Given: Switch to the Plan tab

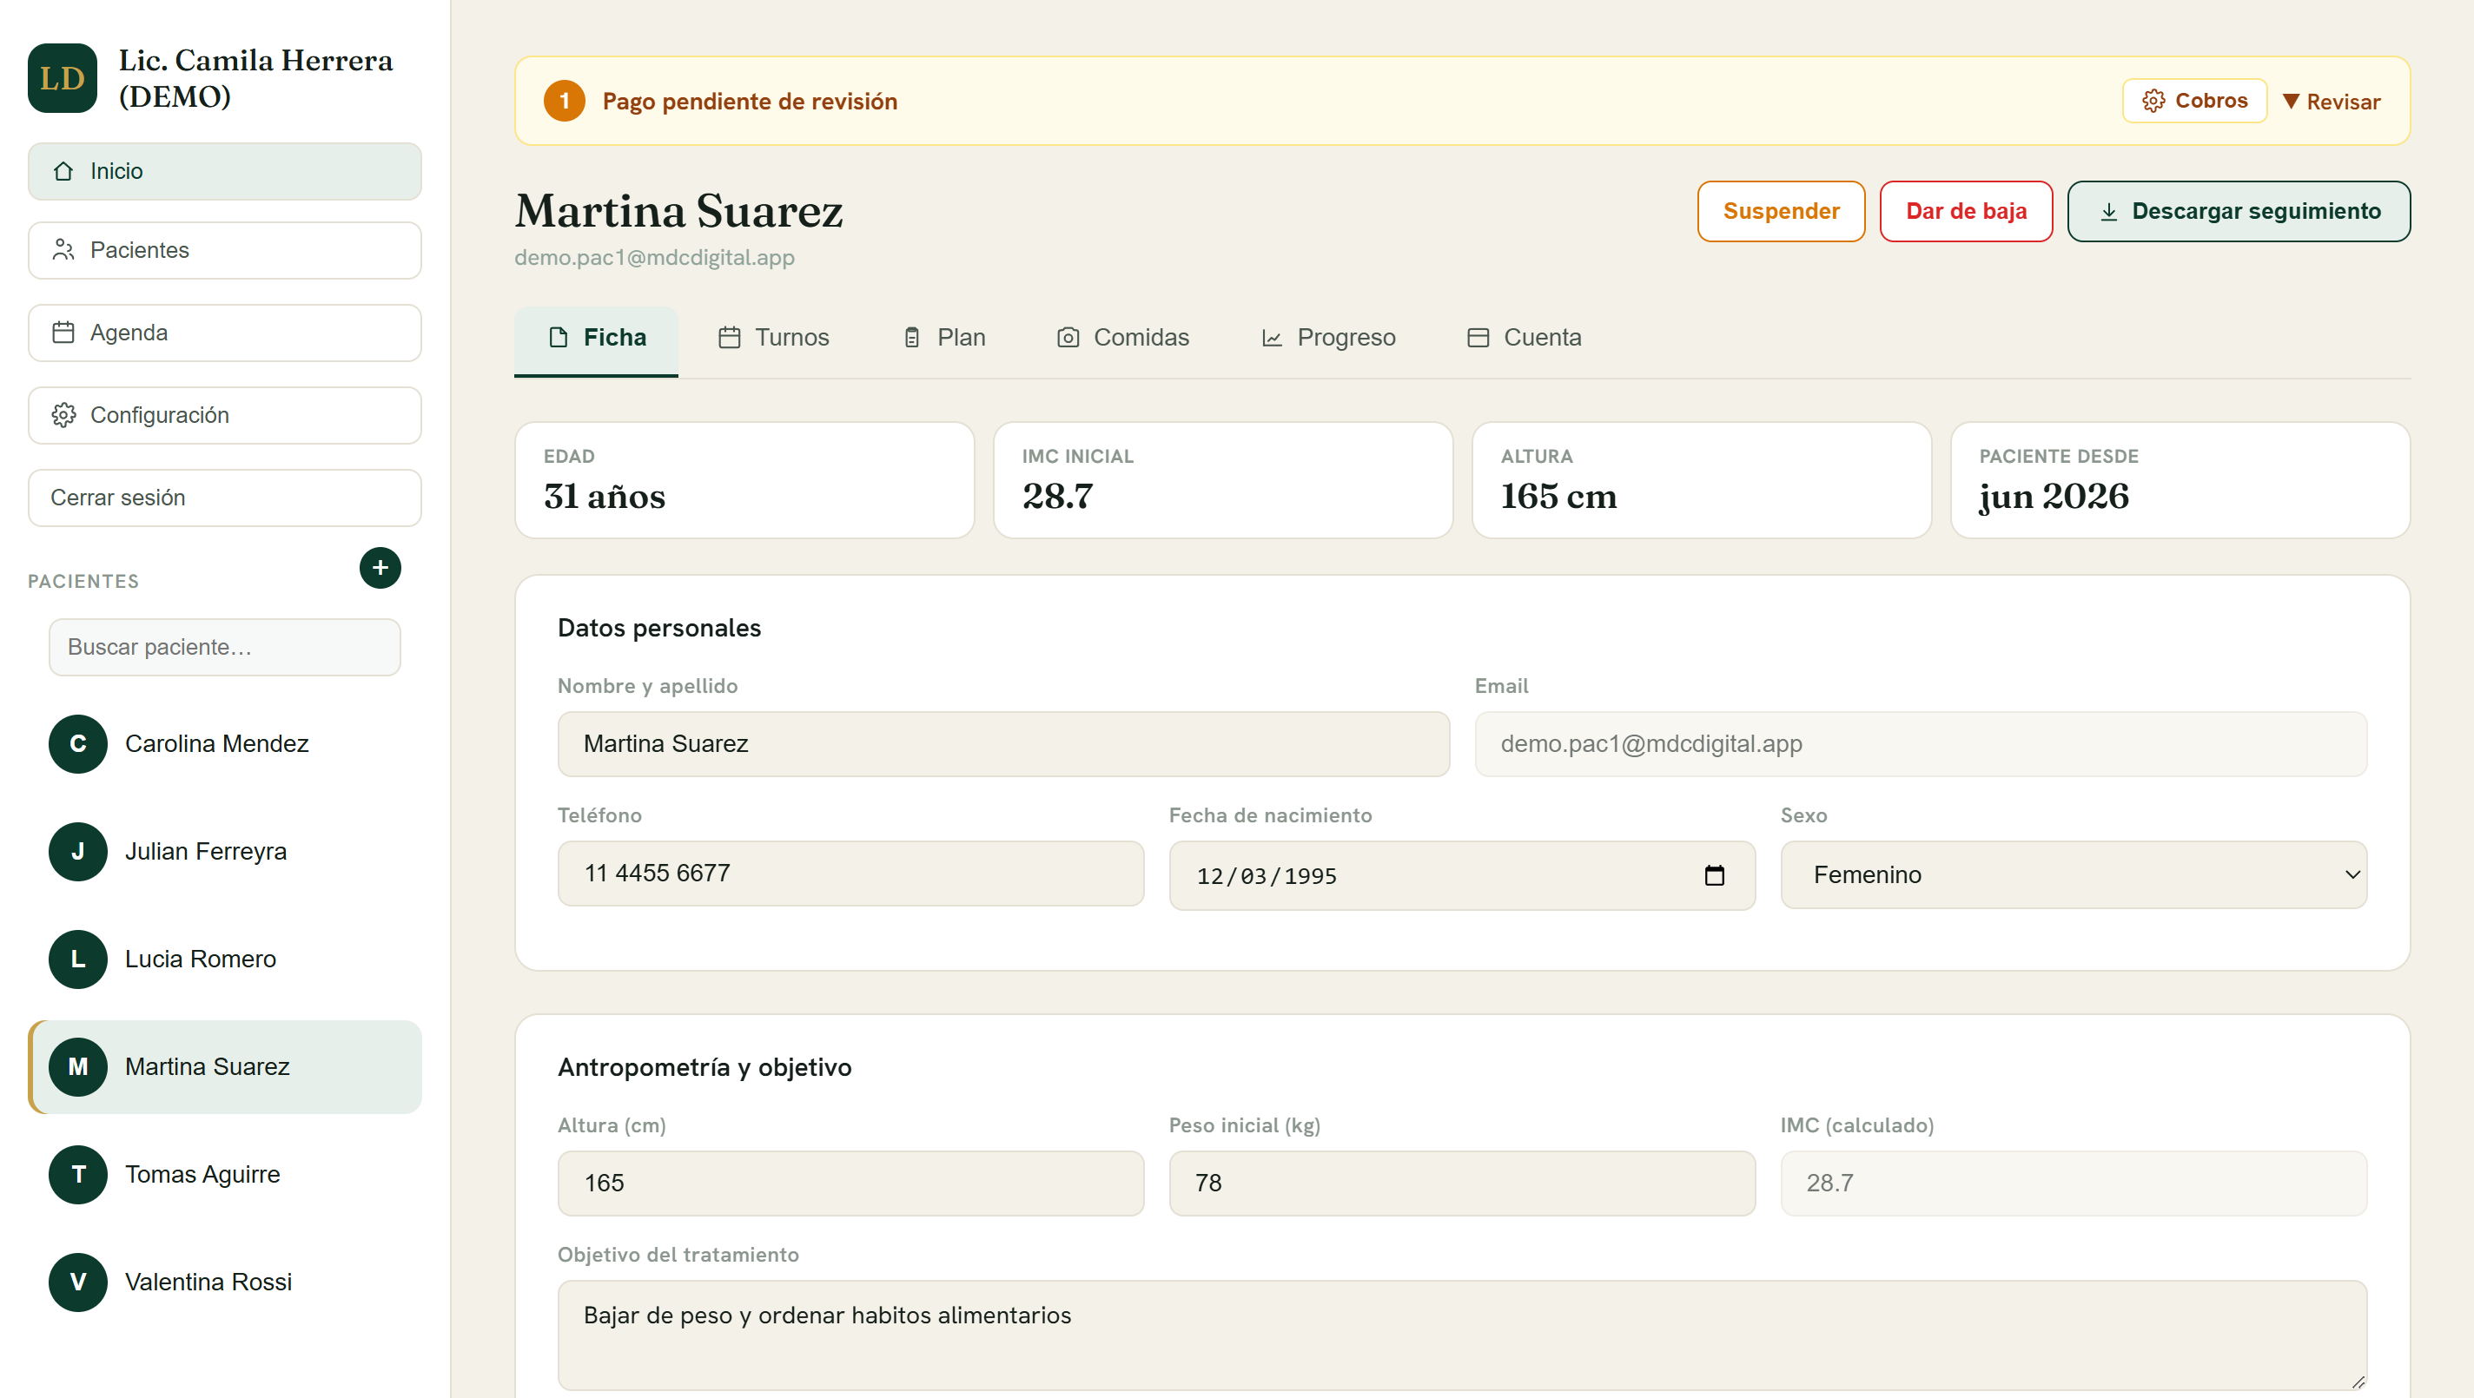Looking at the screenshot, I should coord(944,338).
